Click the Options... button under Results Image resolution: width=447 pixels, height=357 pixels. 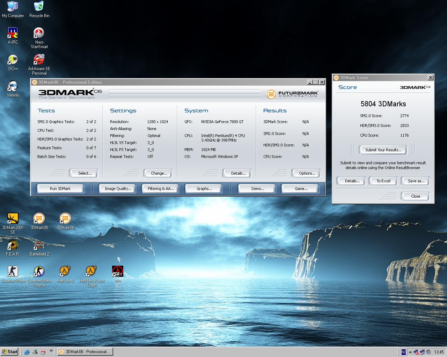coord(306,173)
